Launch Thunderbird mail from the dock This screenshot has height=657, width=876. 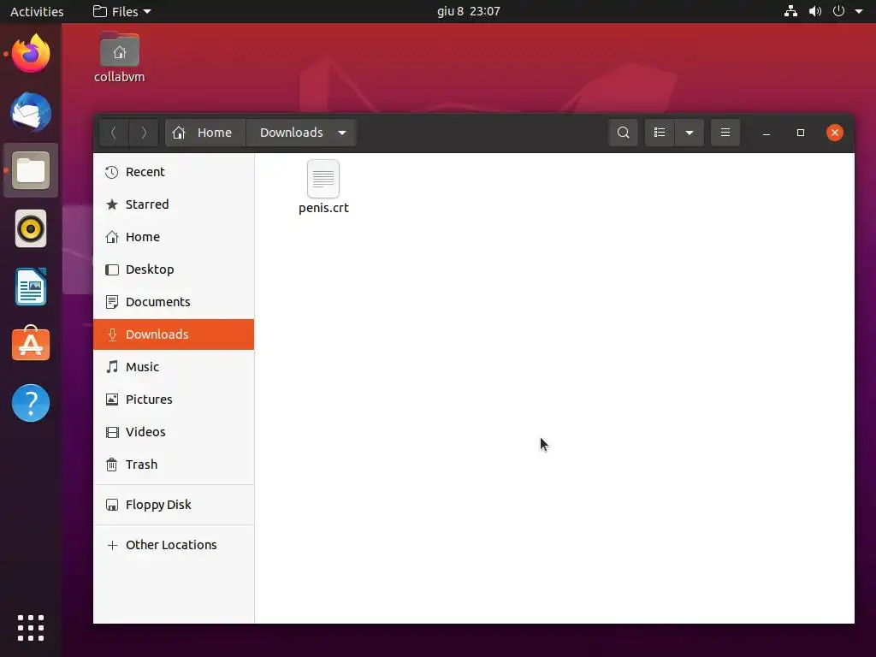[31, 112]
